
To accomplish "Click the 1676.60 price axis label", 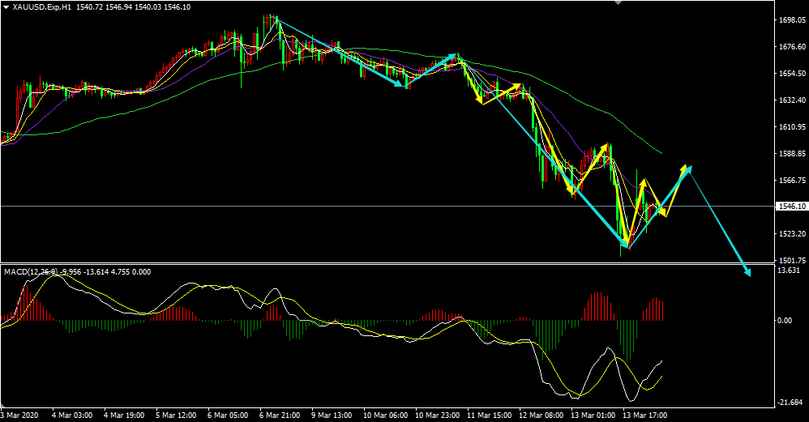I will 791,47.
